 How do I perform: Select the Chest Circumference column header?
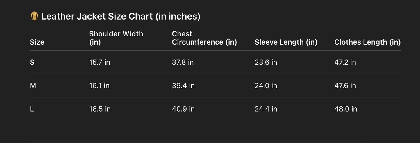[204, 38]
